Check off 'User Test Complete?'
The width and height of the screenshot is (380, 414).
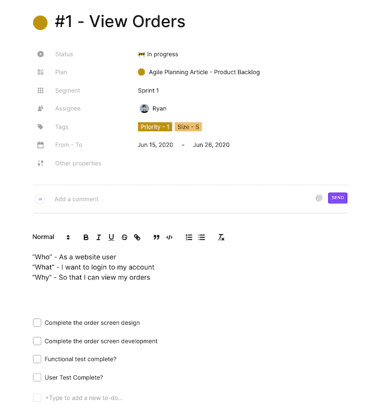click(x=37, y=378)
